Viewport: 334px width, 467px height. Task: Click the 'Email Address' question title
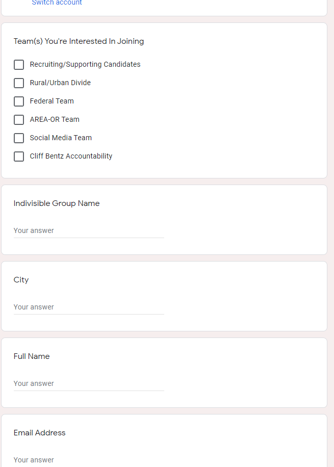click(39, 433)
